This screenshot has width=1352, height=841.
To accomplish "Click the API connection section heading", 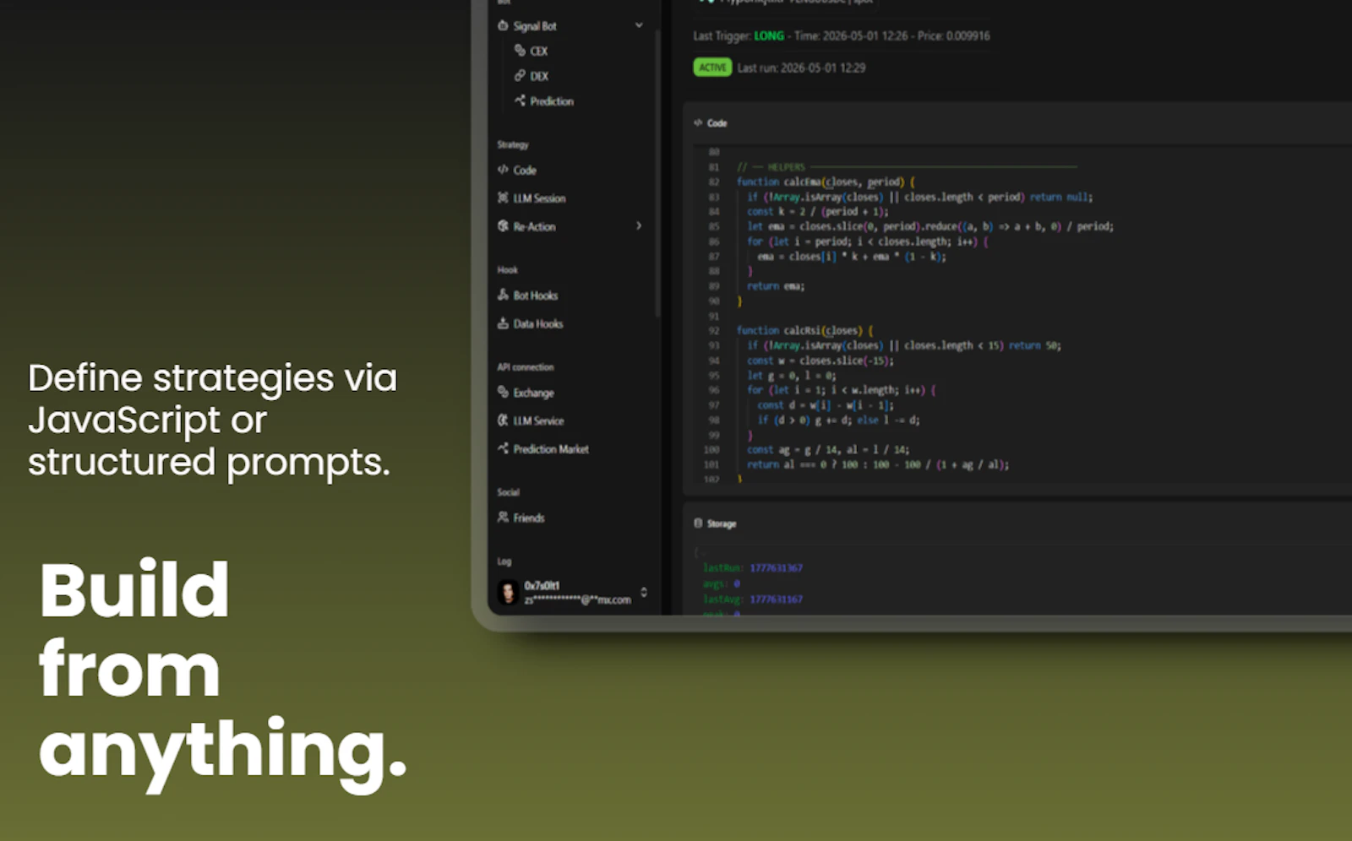I will pos(526,367).
